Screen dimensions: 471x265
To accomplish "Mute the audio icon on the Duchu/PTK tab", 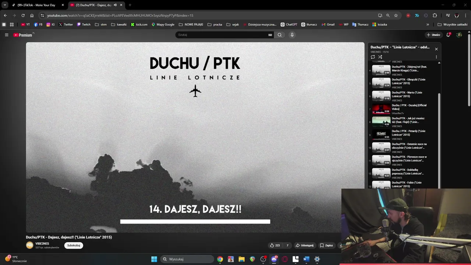I will point(115,5).
